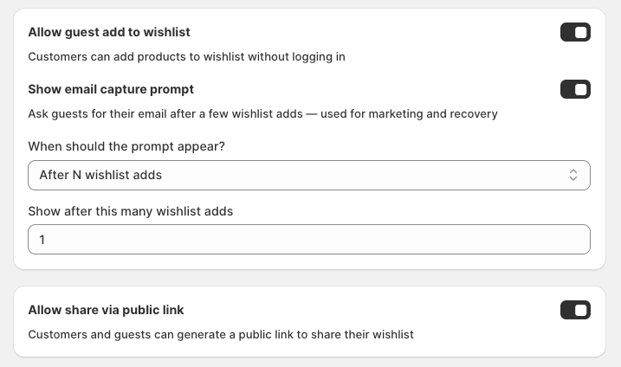
Task: Select the Allow share via public link heading
Action: pos(106,310)
